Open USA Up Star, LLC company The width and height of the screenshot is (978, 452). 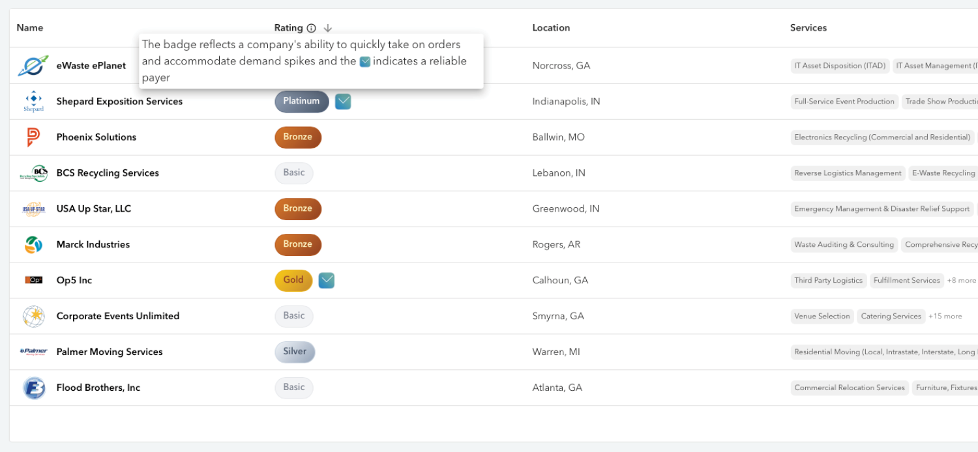[94, 209]
